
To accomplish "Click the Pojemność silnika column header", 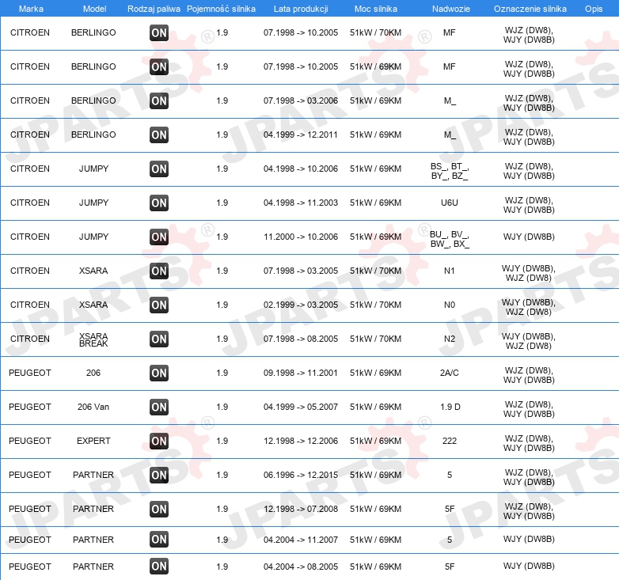I will tap(221, 9).
